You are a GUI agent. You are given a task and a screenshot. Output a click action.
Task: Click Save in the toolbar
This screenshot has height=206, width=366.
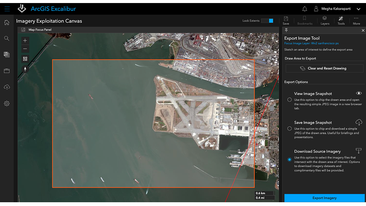(x=286, y=21)
